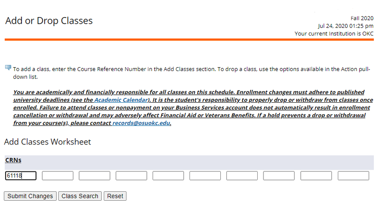Select the second CRN input box
Screen dimensions: 379x205
[x=57, y=176]
